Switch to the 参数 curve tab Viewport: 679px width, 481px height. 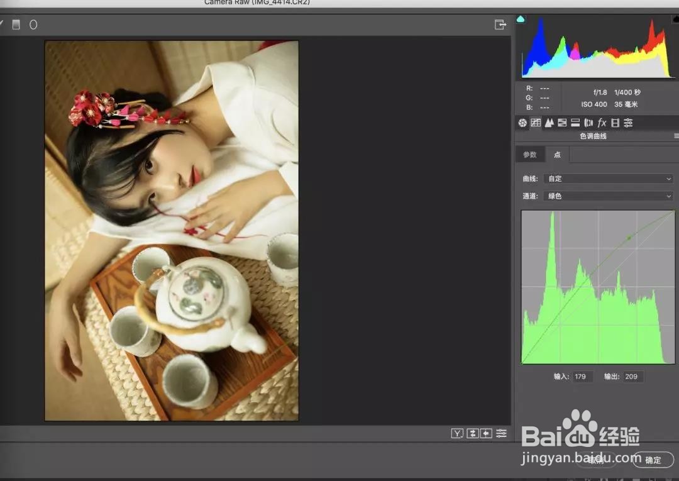tap(529, 155)
